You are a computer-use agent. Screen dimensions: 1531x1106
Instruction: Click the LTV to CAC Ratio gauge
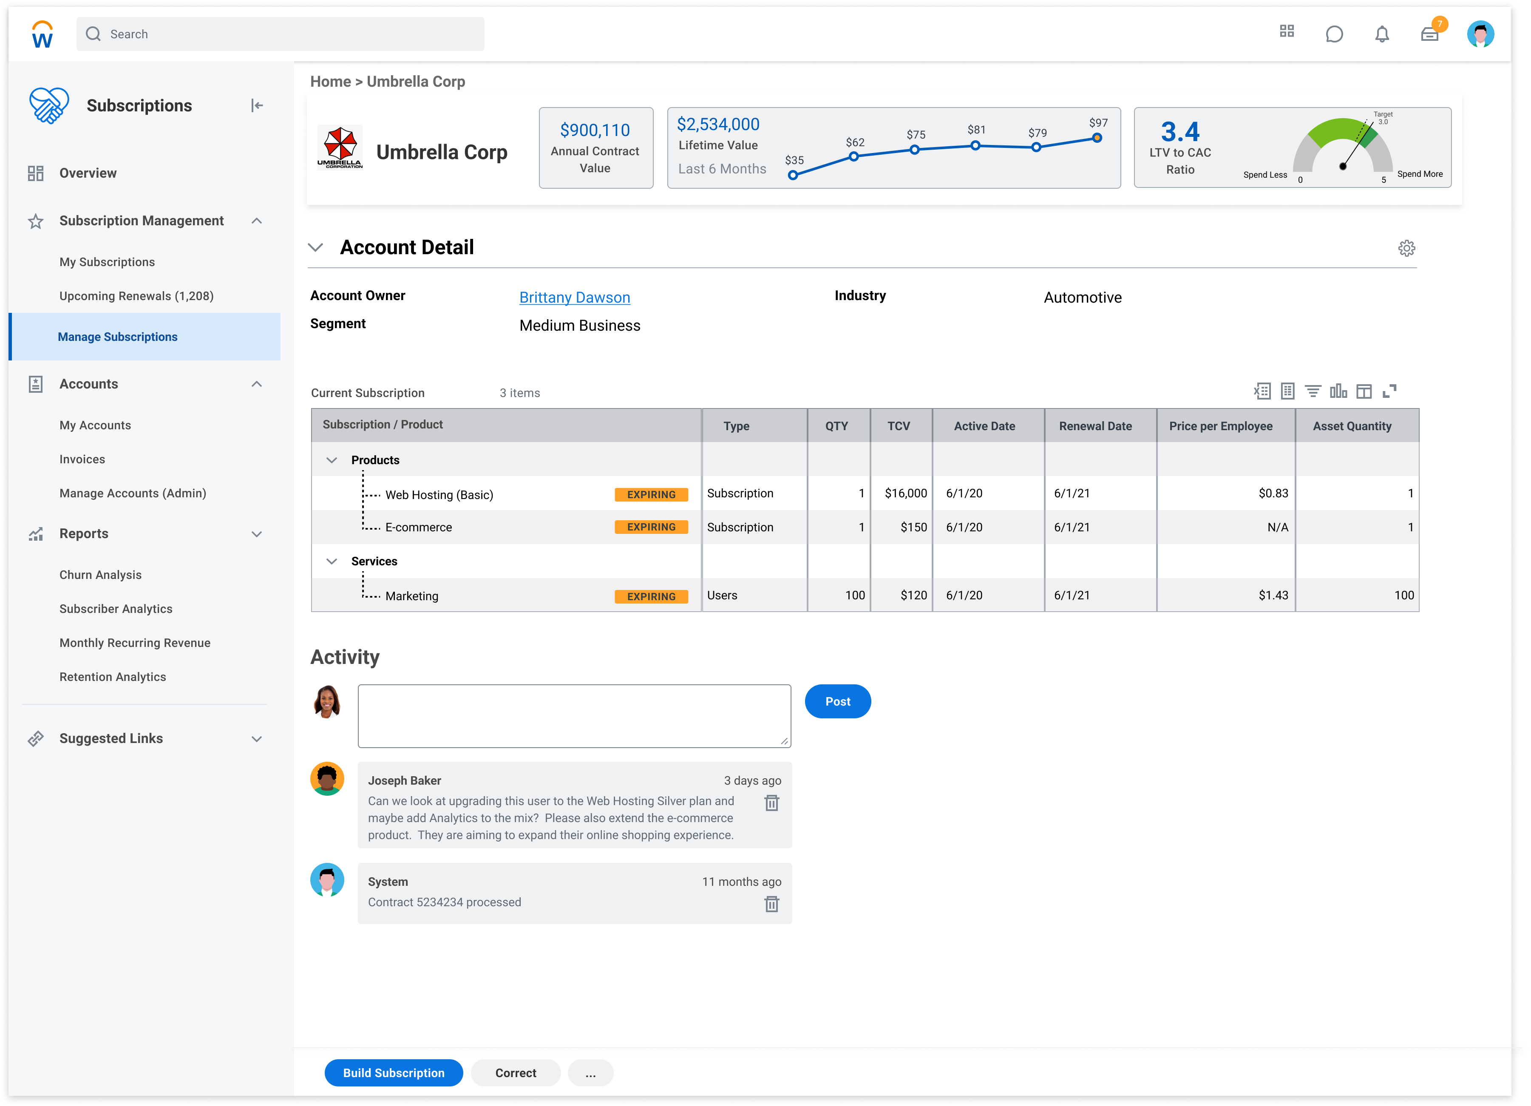point(1343,147)
